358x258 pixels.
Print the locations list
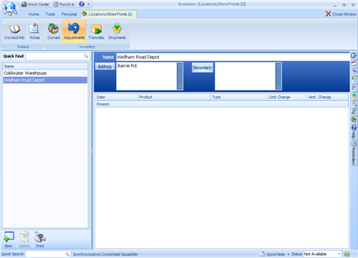click(x=40, y=239)
